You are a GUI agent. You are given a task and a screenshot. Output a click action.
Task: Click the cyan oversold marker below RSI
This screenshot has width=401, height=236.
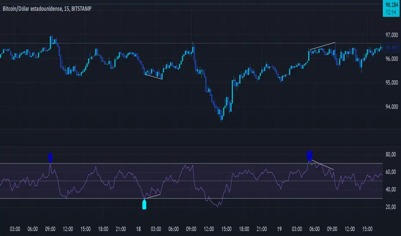(x=144, y=204)
